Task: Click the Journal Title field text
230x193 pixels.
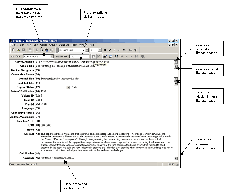Action: (x=60, y=79)
